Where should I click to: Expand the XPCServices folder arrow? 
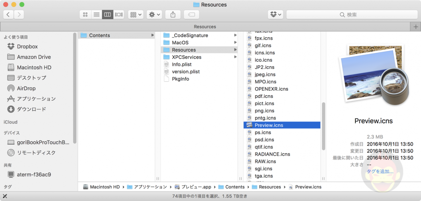pyautogui.click(x=235, y=57)
